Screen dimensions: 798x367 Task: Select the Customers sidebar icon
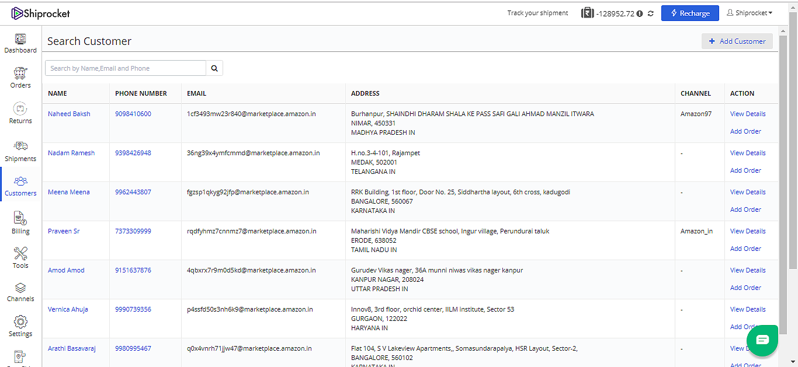[x=20, y=181]
